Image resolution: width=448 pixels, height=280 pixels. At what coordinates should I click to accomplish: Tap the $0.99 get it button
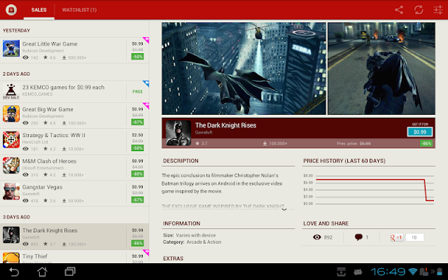[x=420, y=132]
